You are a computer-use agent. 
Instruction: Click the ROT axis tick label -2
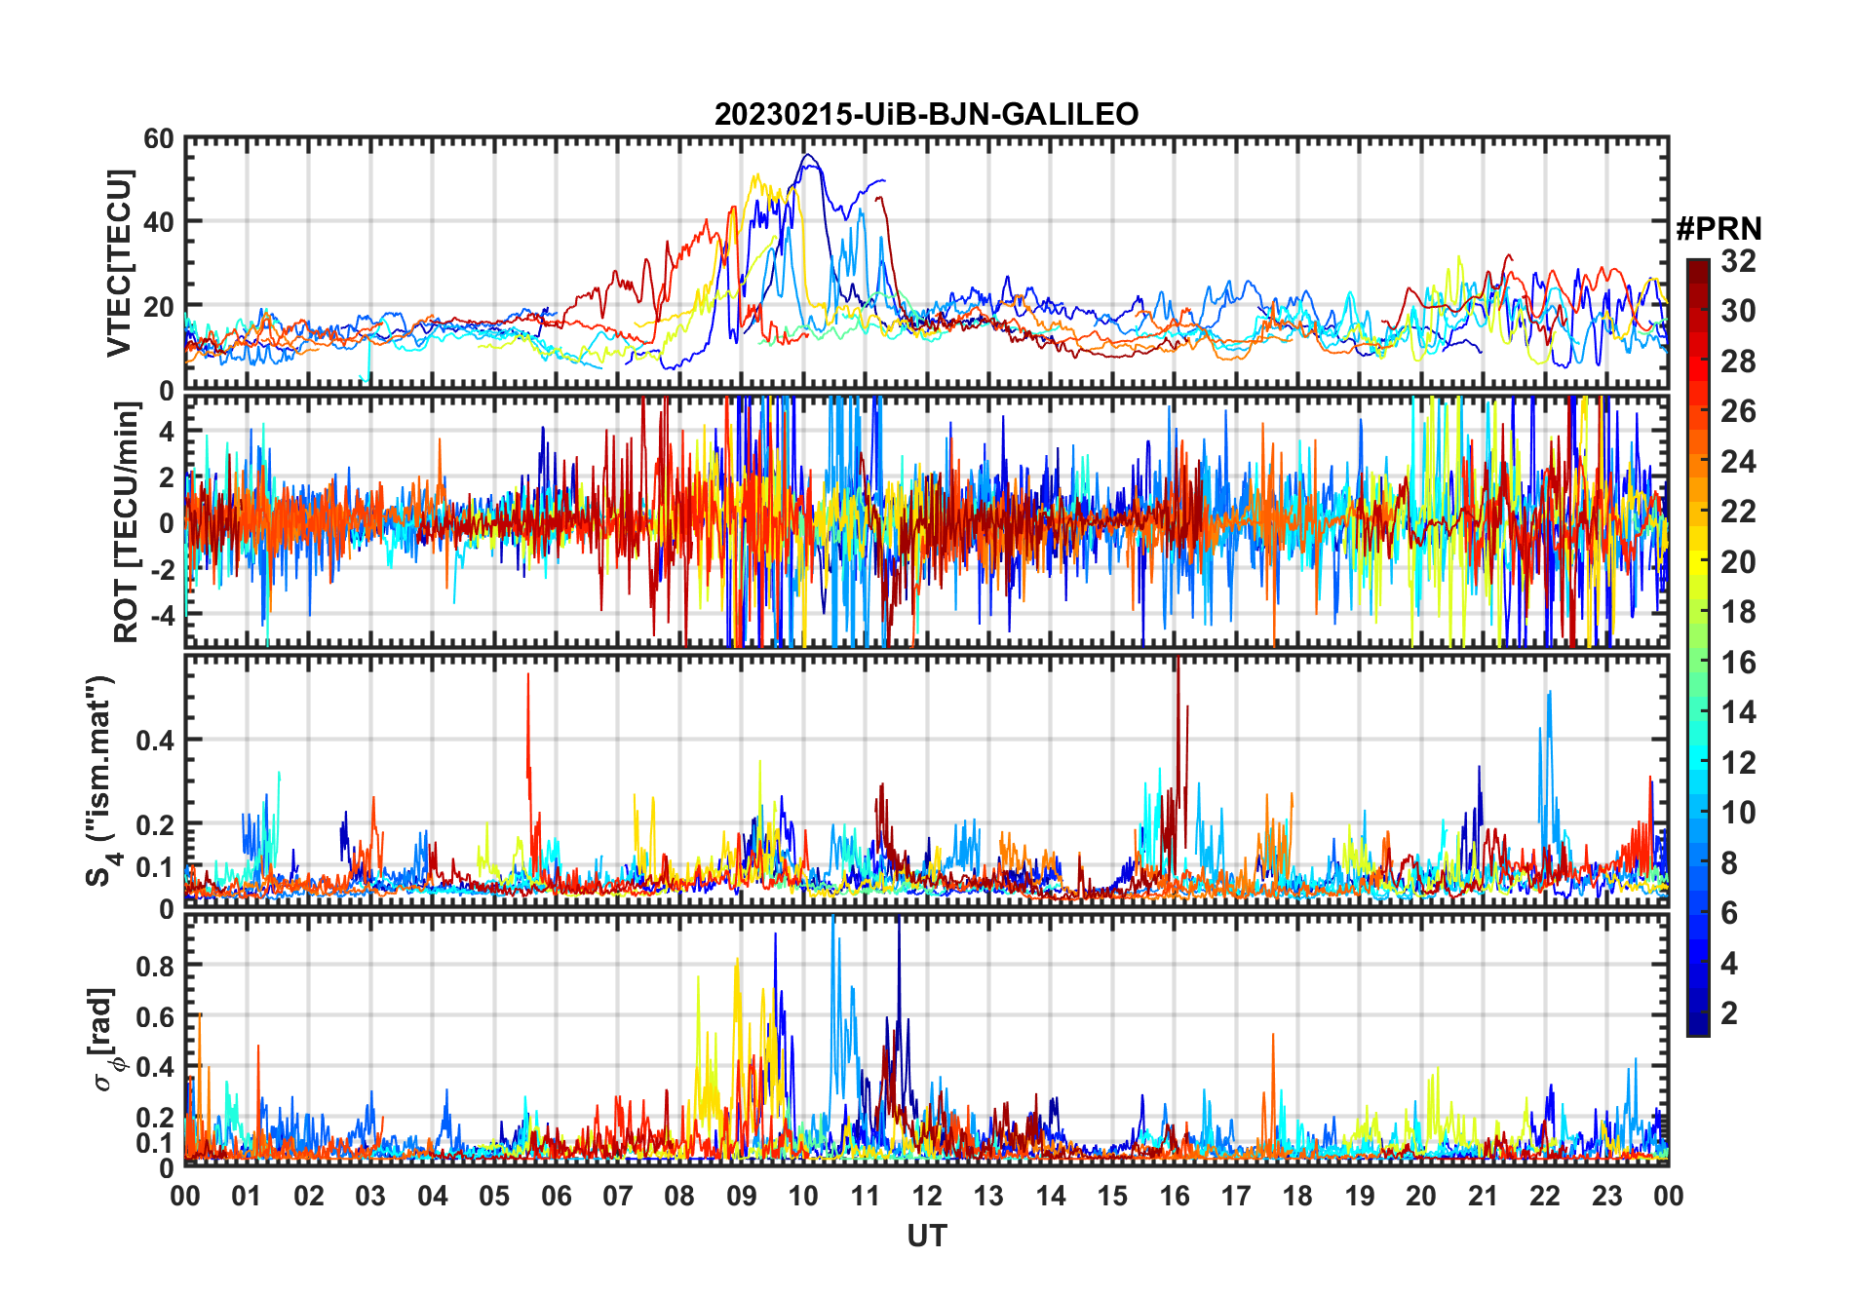click(163, 570)
